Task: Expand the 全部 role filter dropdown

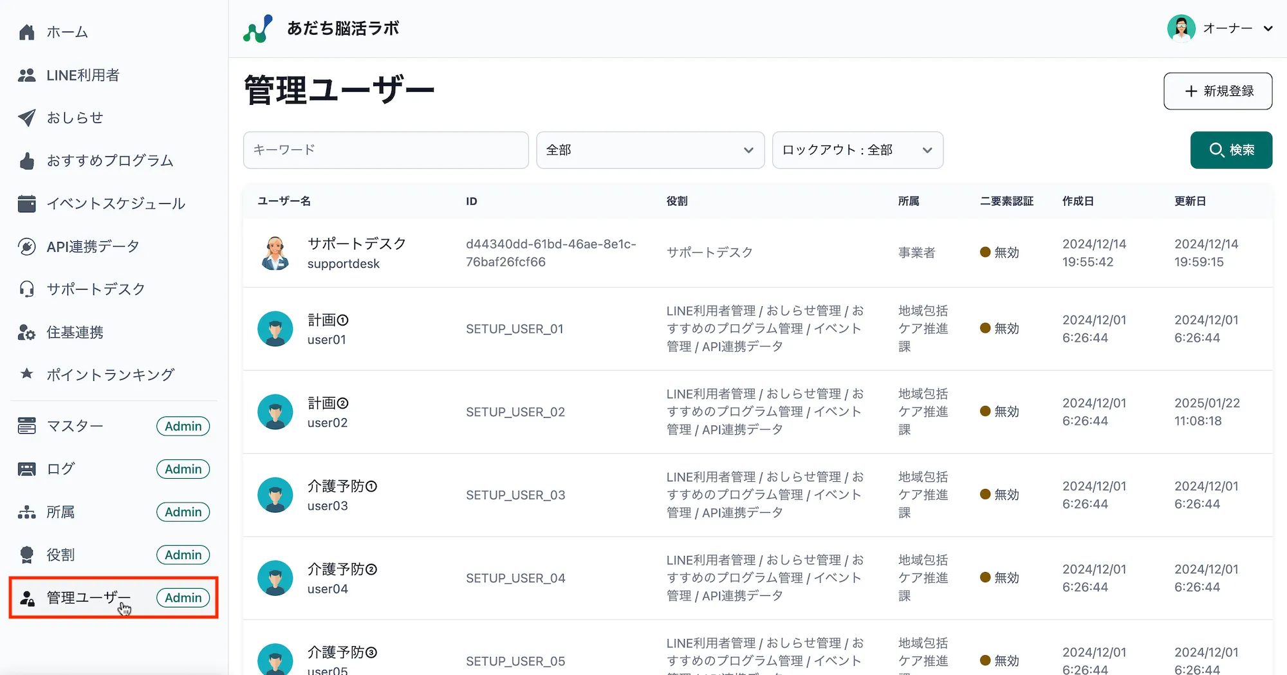Action: click(x=649, y=150)
